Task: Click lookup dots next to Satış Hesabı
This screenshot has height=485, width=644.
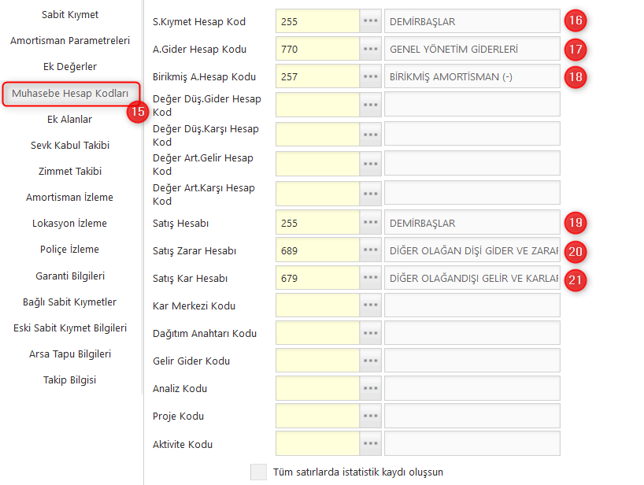Action: [370, 223]
